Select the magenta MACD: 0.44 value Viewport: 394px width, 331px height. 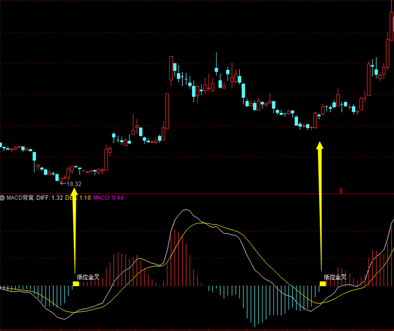[108, 198]
